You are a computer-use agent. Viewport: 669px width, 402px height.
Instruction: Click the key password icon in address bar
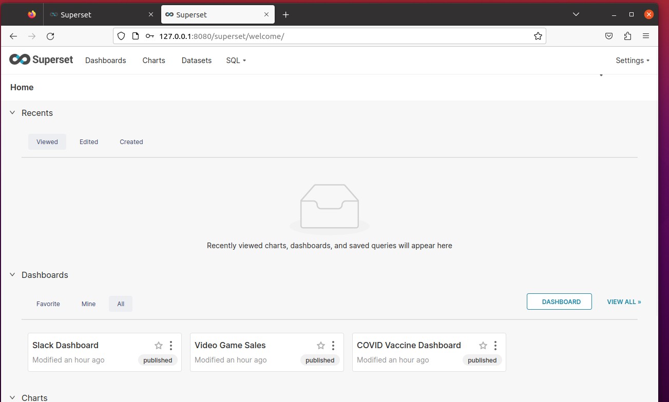point(149,36)
